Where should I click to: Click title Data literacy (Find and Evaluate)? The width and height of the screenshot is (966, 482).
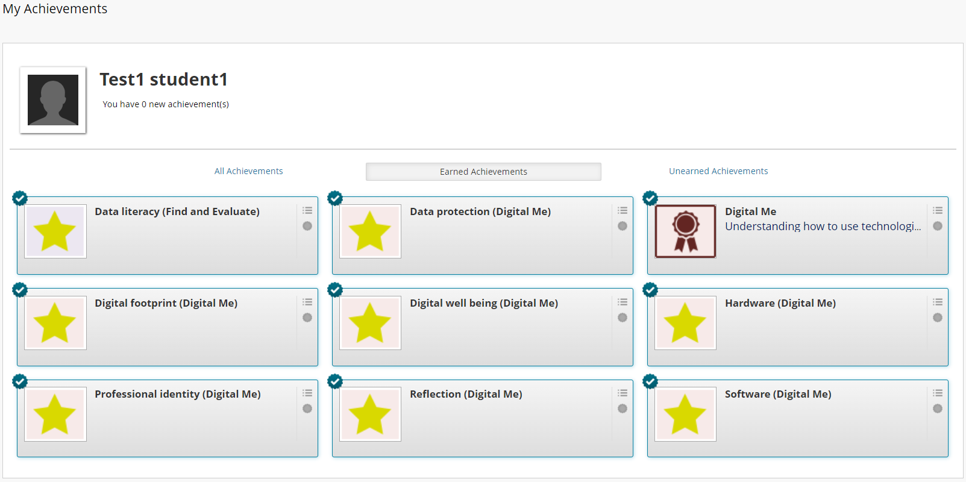pyautogui.click(x=177, y=211)
